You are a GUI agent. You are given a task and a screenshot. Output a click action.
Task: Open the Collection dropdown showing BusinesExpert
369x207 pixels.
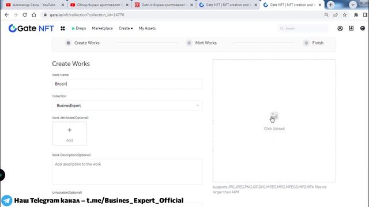pyautogui.click(x=127, y=106)
